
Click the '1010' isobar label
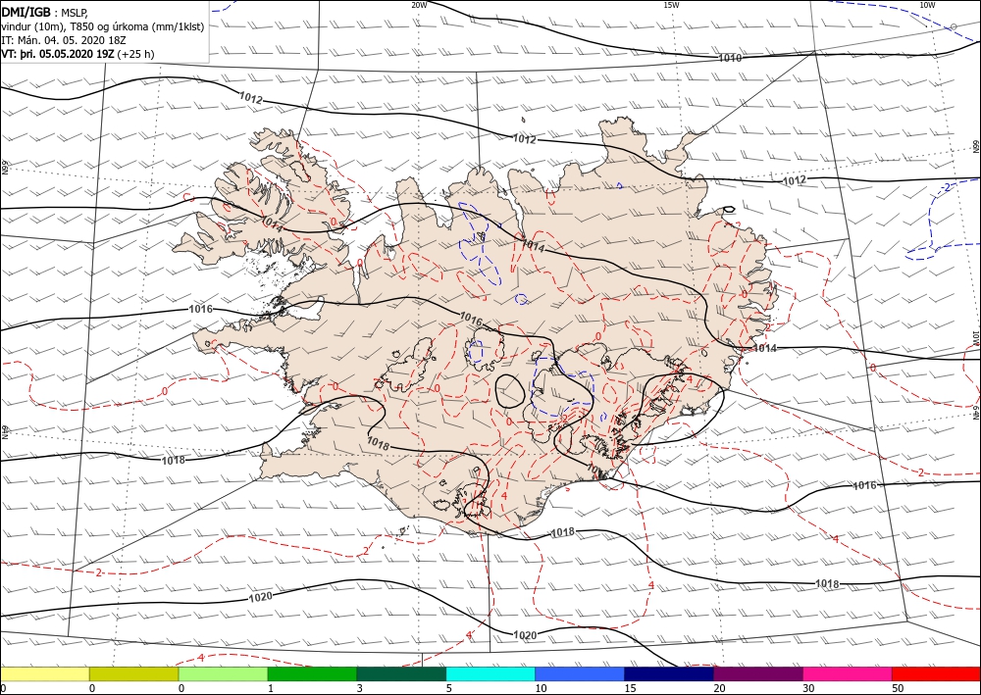pyautogui.click(x=730, y=58)
